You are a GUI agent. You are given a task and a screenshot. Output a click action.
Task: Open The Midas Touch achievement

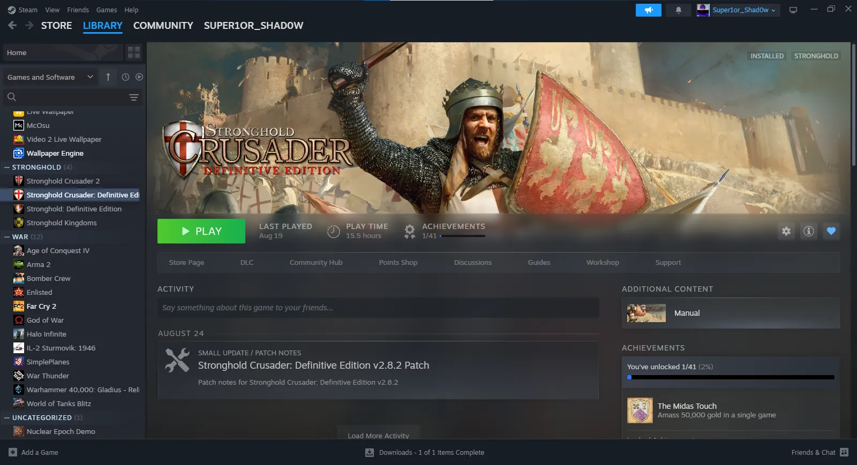(731, 410)
